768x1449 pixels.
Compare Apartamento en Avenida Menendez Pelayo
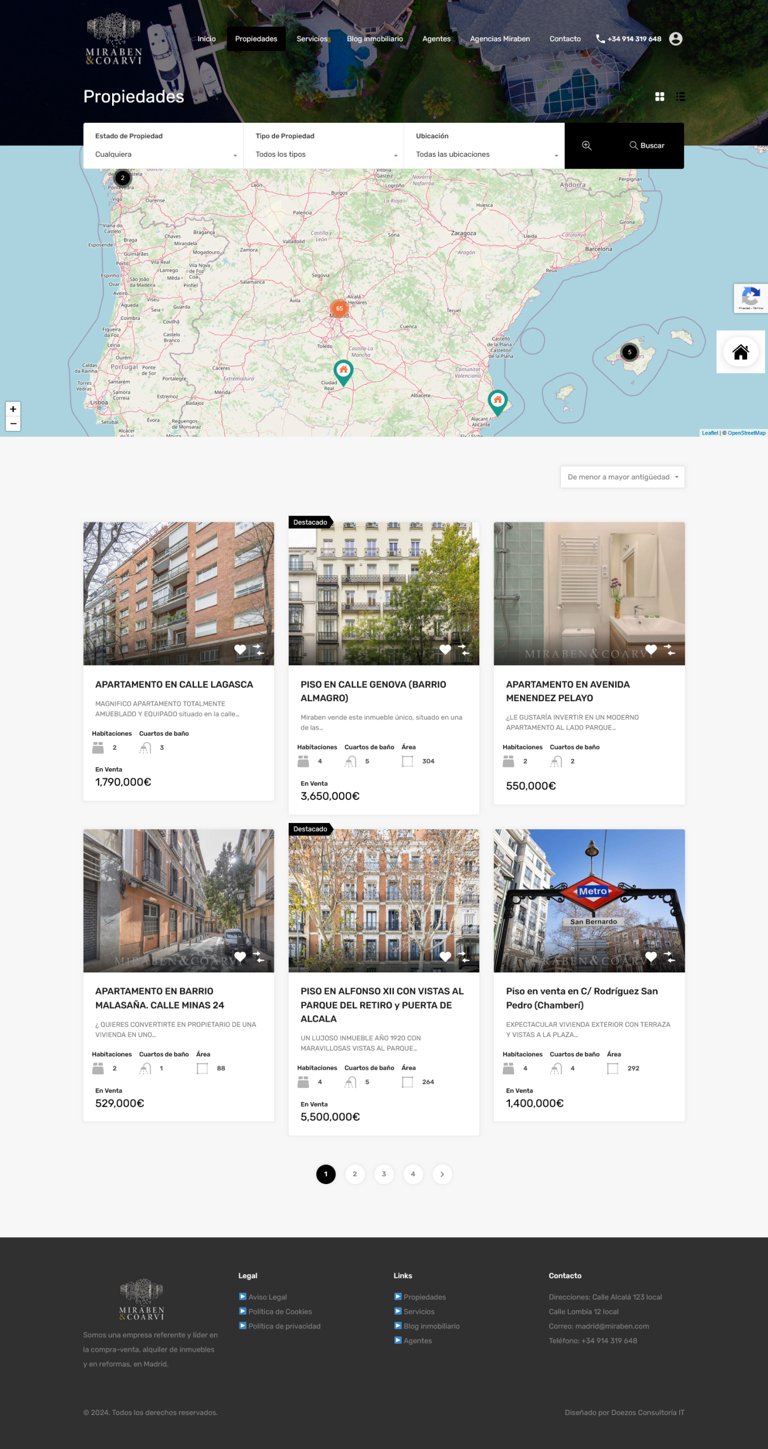tap(669, 650)
